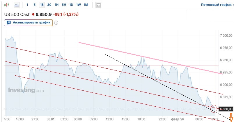
Task: Select the 1 minute timeframe
Action: [27, 5]
